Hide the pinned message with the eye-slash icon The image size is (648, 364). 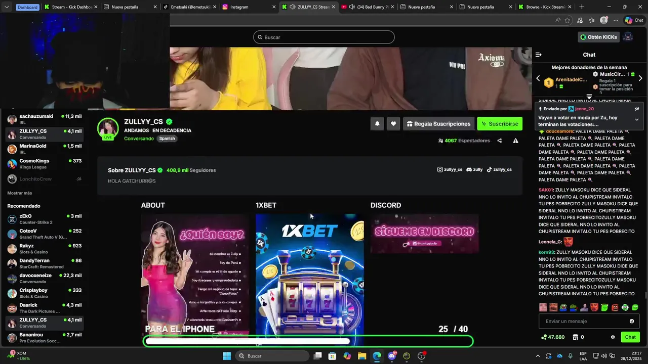pyautogui.click(x=637, y=109)
